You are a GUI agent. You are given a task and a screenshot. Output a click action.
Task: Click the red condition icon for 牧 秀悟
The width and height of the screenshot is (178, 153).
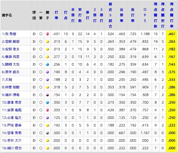(47, 34)
